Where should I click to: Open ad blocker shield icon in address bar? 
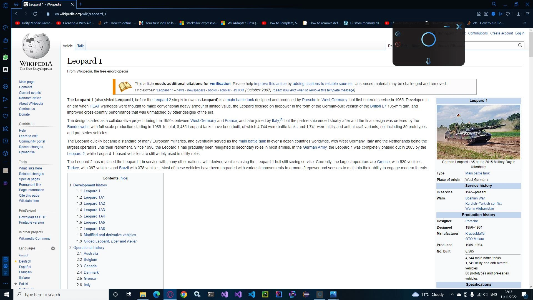pyautogui.click(x=493, y=14)
